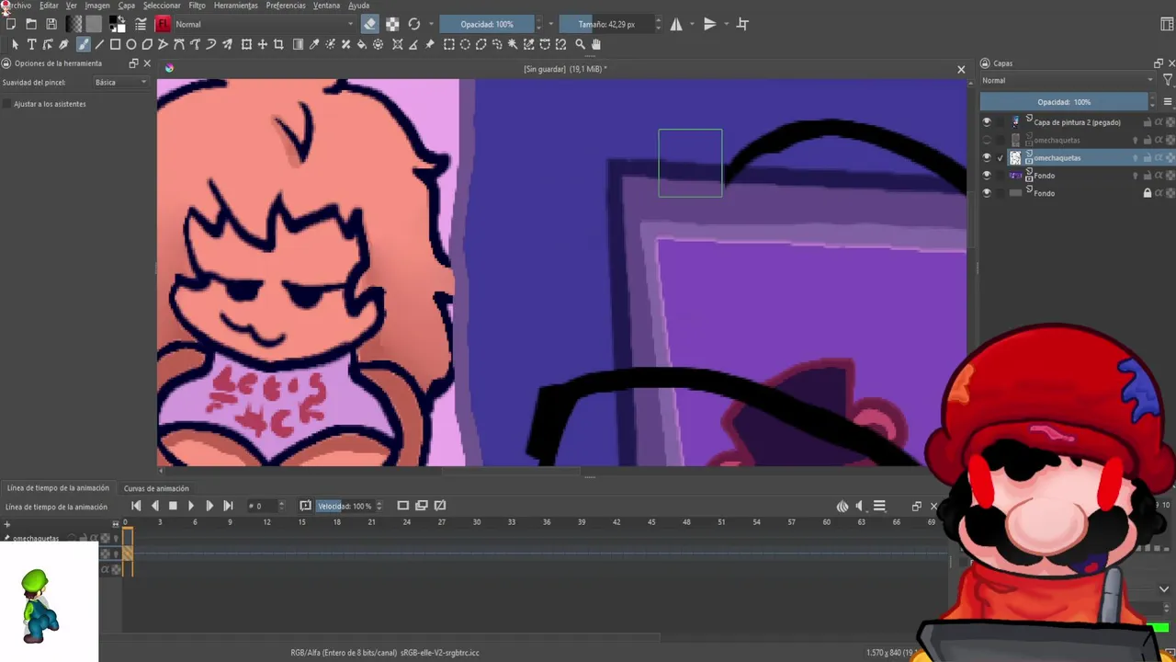Adjust the Tamaño brush size slider
Image resolution: width=1176 pixels, height=662 pixels.
click(x=606, y=24)
